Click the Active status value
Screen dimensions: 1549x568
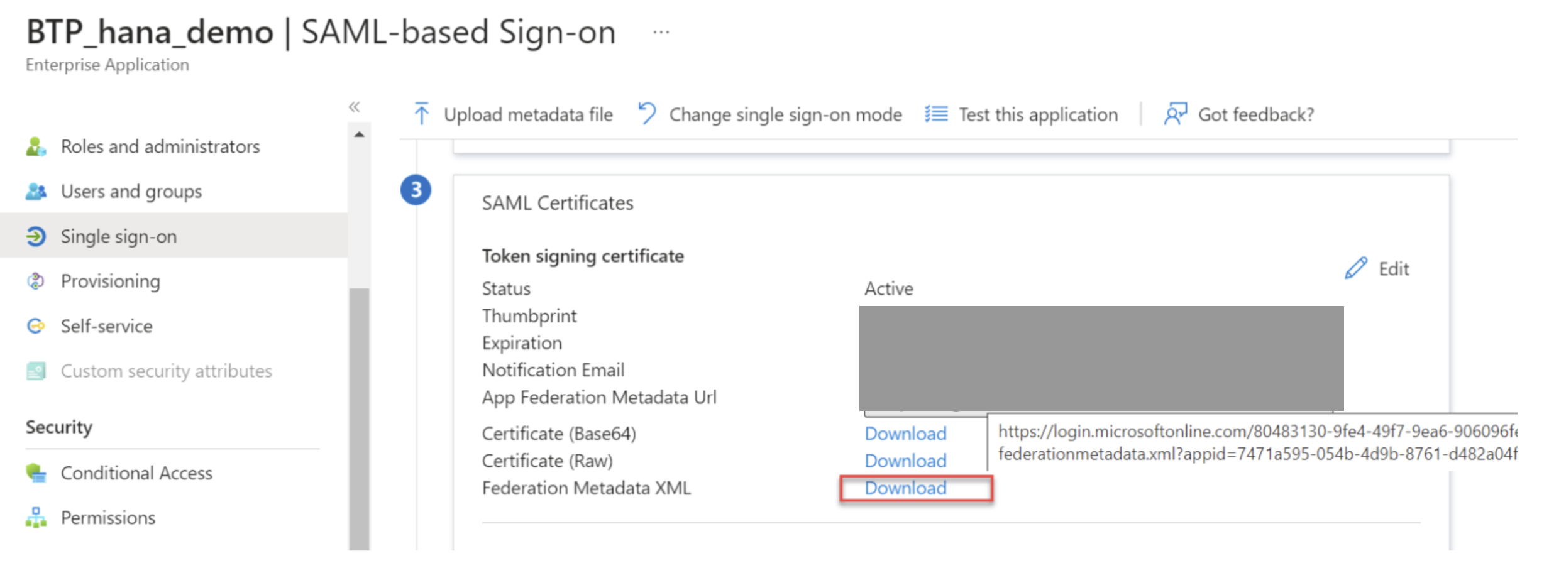888,289
